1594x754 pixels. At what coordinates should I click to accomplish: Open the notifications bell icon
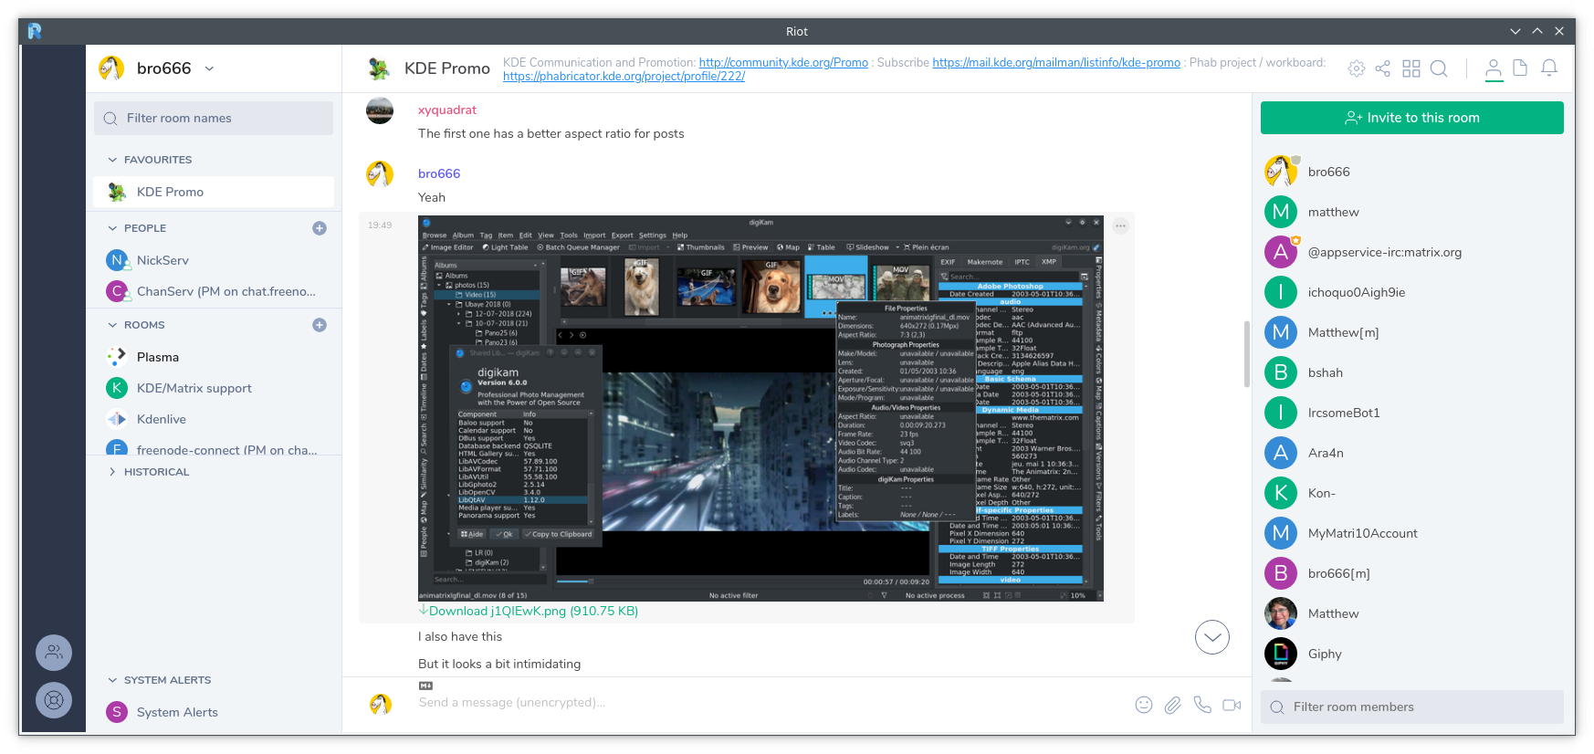1549,68
